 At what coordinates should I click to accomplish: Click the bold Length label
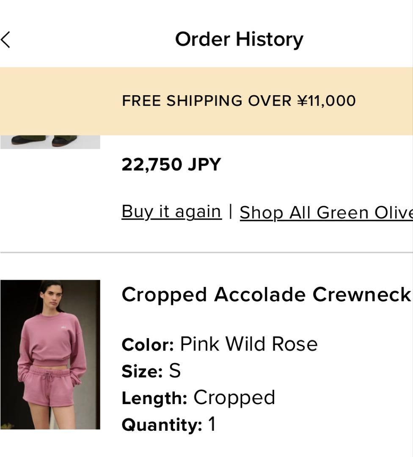point(154,398)
